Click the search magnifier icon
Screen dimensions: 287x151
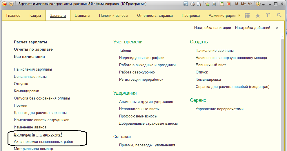(279, 15)
